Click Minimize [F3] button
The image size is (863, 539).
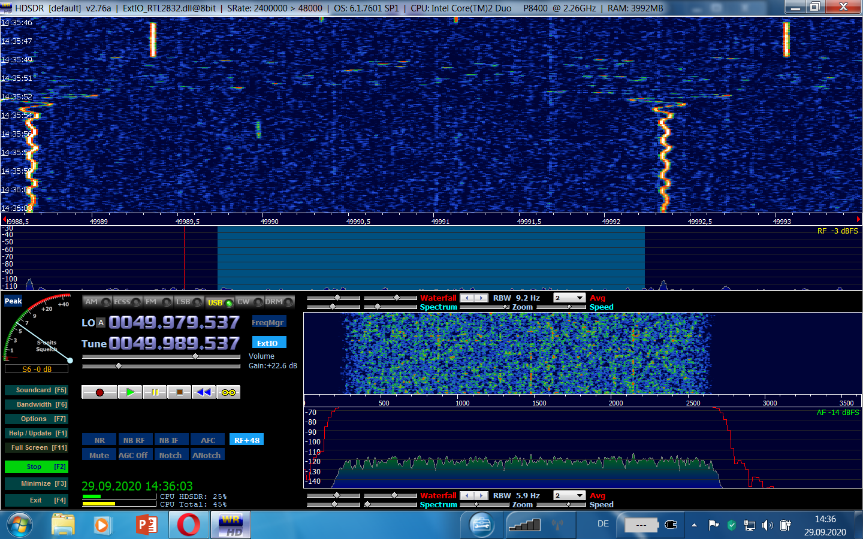point(37,483)
